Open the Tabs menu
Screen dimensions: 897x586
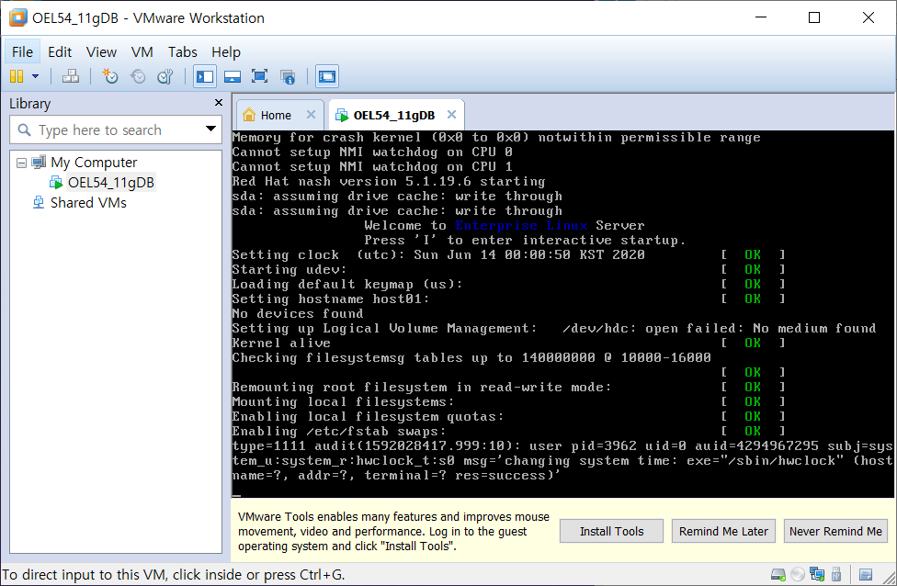(183, 52)
